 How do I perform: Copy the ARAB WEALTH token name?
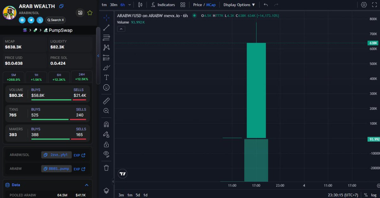coord(61,6)
